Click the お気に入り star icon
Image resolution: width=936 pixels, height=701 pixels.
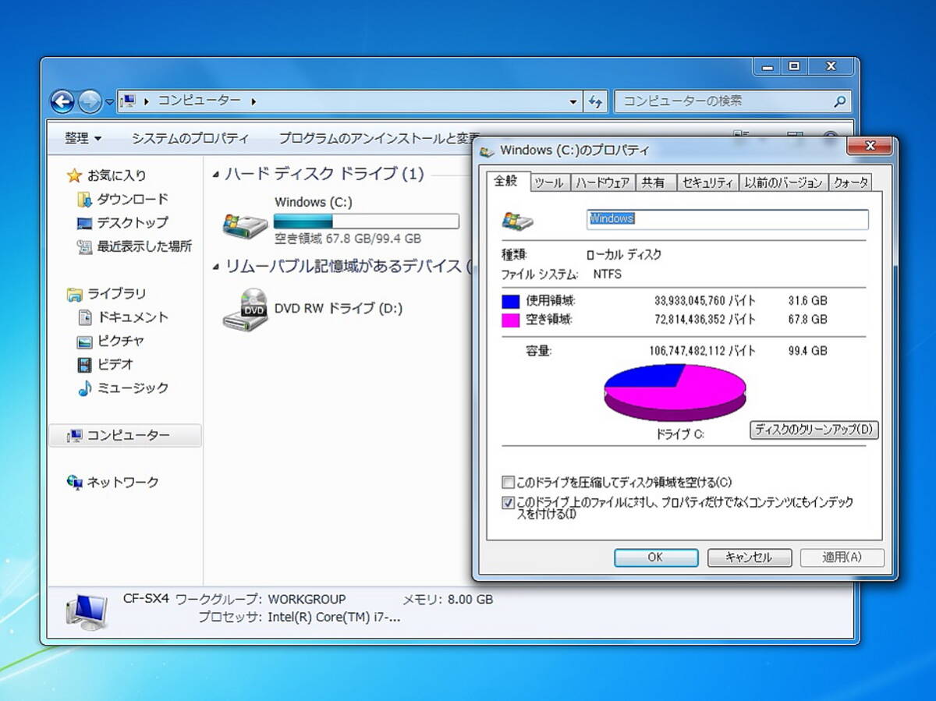(74, 175)
